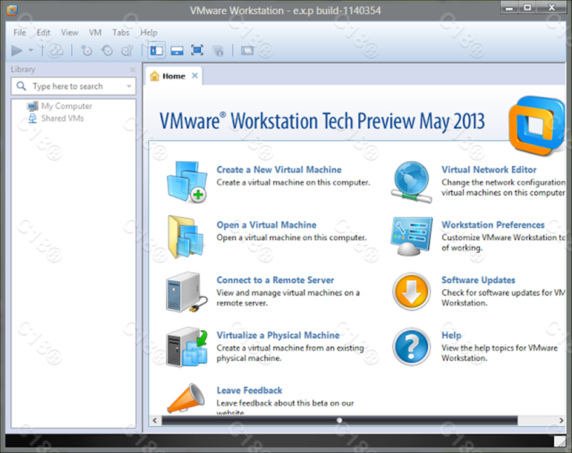Click the Create a New Virtual Machine icon
This screenshot has height=453, width=572.
(187, 181)
